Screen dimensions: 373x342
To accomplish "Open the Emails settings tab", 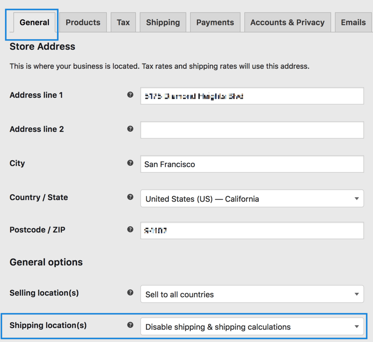I will pyautogui.click(x=353, y=22).
